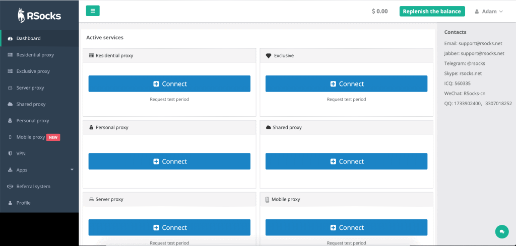This screenshot has width=516, height=246.
Task: Request test period for Residential proxy
Action: point(169,99)
